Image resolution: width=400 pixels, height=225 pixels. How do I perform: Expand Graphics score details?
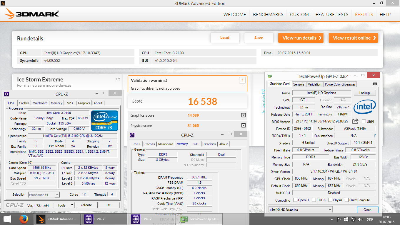(x=243, y=115)
